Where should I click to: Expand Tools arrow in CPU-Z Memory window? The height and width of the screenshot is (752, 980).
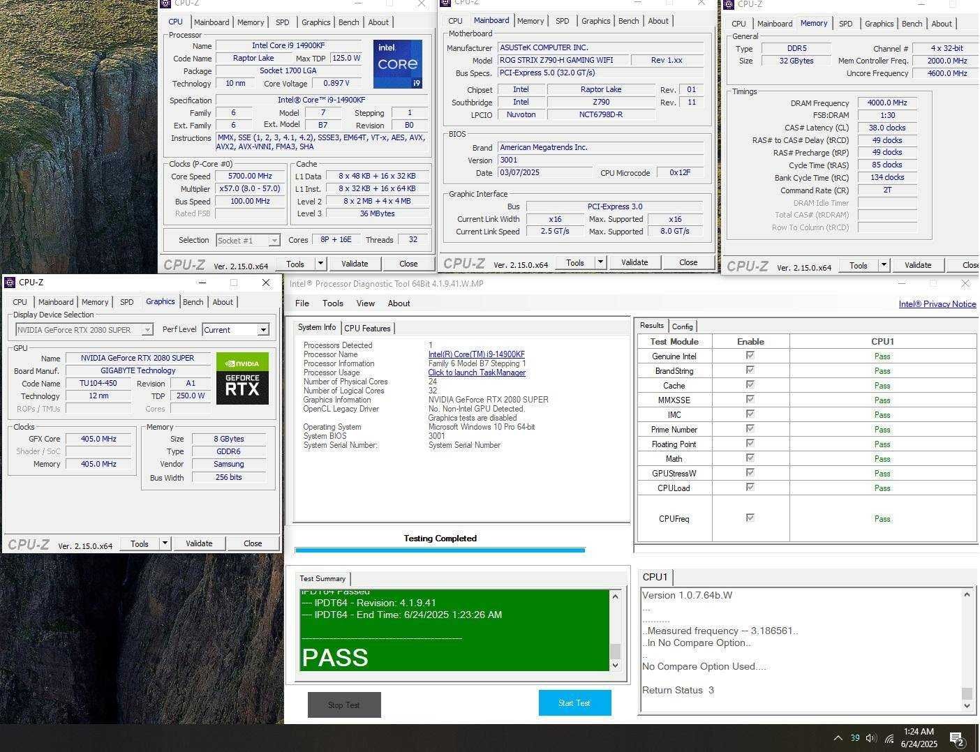(884, 266)
